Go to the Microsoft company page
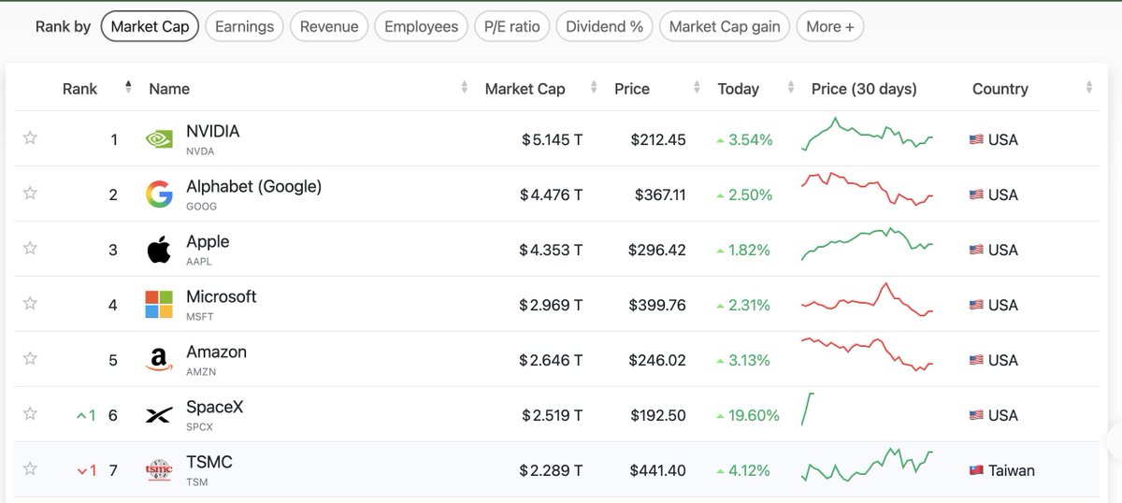The width and height of the screenshot is (1122, 503). tap(222, 296)
